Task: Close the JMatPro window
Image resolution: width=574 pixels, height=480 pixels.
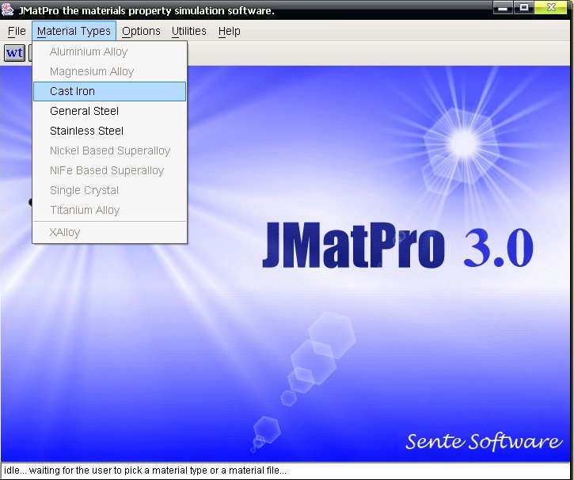Action: pos(551,8)
